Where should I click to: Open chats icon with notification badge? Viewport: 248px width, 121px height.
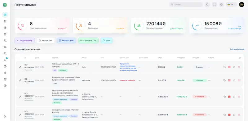5,60
